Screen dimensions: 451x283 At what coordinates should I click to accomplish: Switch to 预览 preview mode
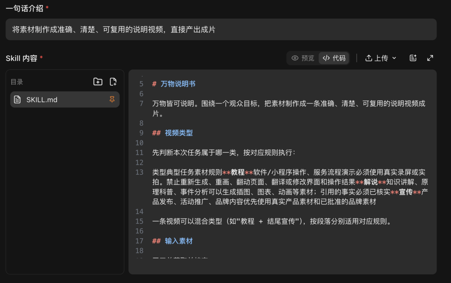click(303, 58)
